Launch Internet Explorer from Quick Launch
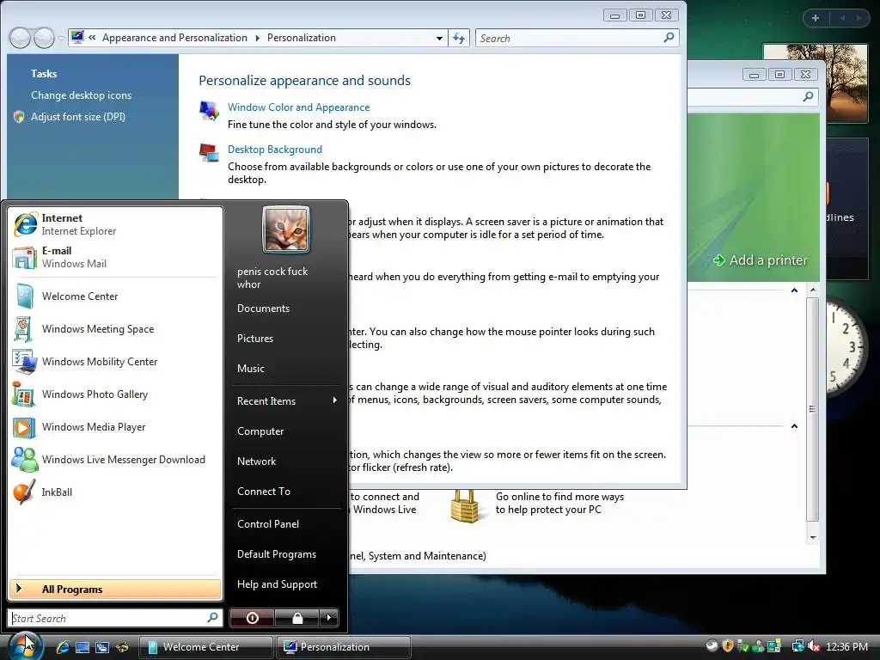The image size is (880, 660). [x=62, y=647]
